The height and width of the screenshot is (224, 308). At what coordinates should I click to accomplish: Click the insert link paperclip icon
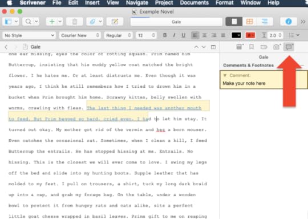click(92, 22)
